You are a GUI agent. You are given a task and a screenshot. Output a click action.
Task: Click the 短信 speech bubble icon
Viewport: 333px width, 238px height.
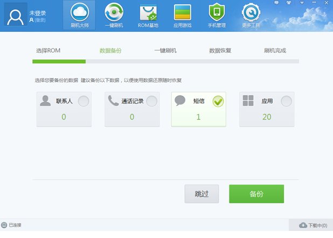180,100
